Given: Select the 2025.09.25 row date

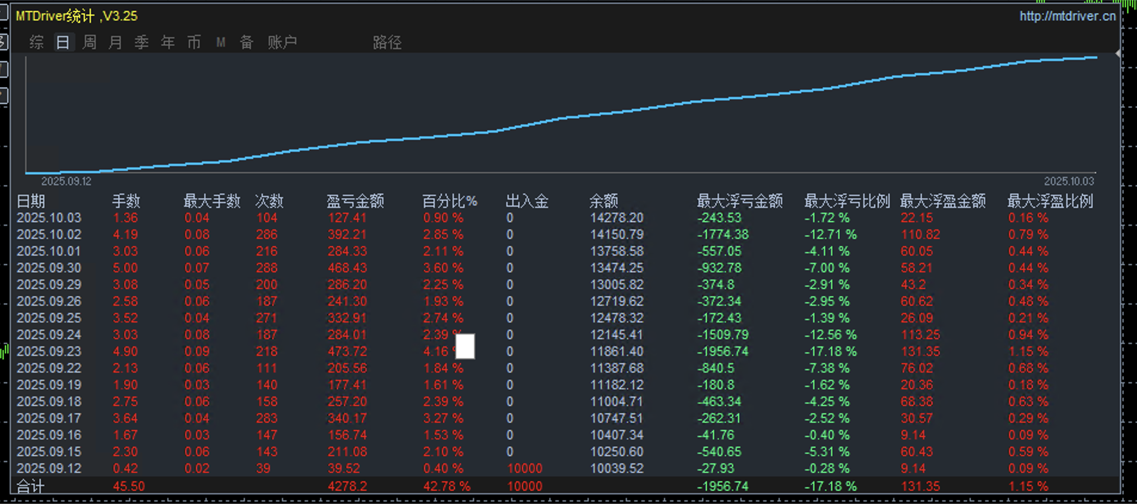Looking at the screenshot, I should tap(49, 318).
